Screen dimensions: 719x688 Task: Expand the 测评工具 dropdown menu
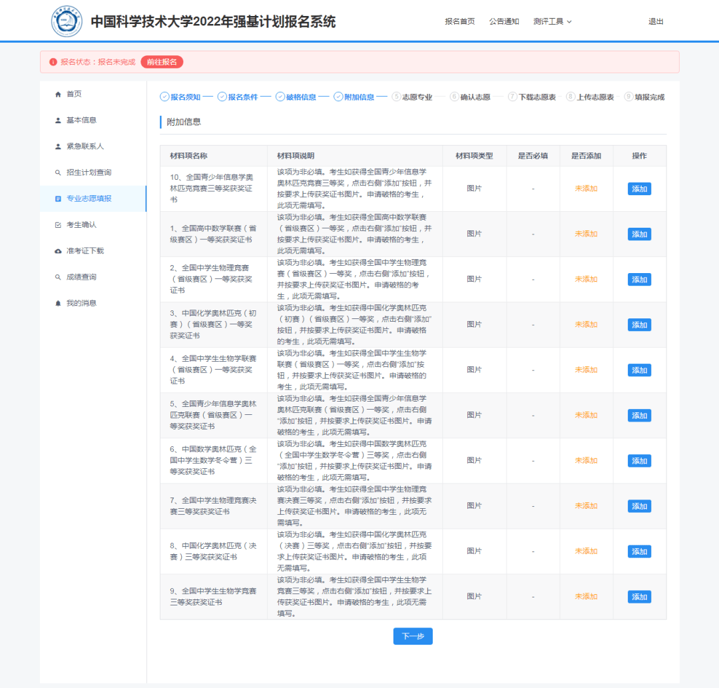pyautogui.click(x=552, y=21)
